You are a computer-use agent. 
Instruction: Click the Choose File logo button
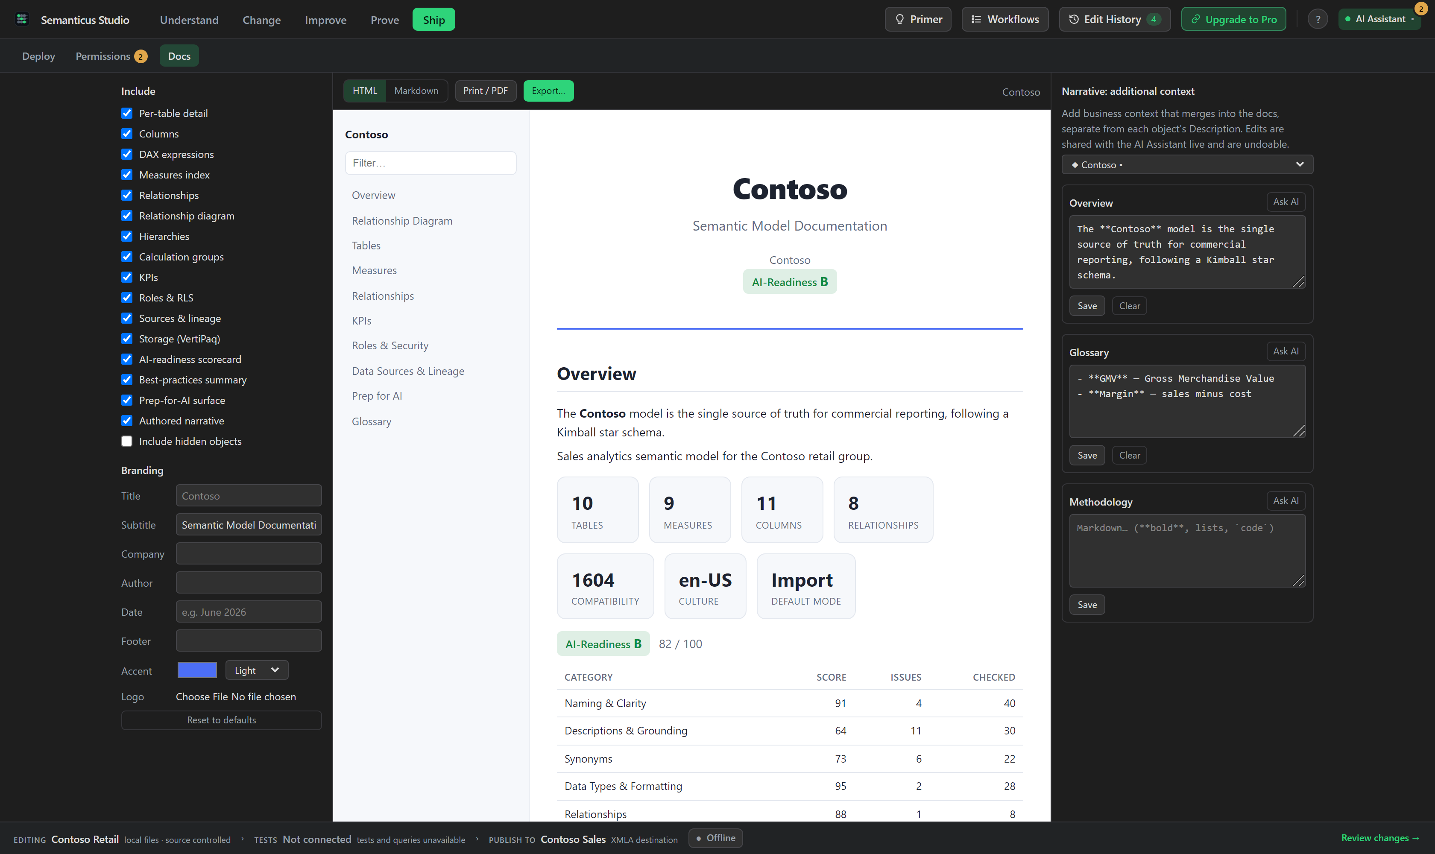tap(202, 696)
